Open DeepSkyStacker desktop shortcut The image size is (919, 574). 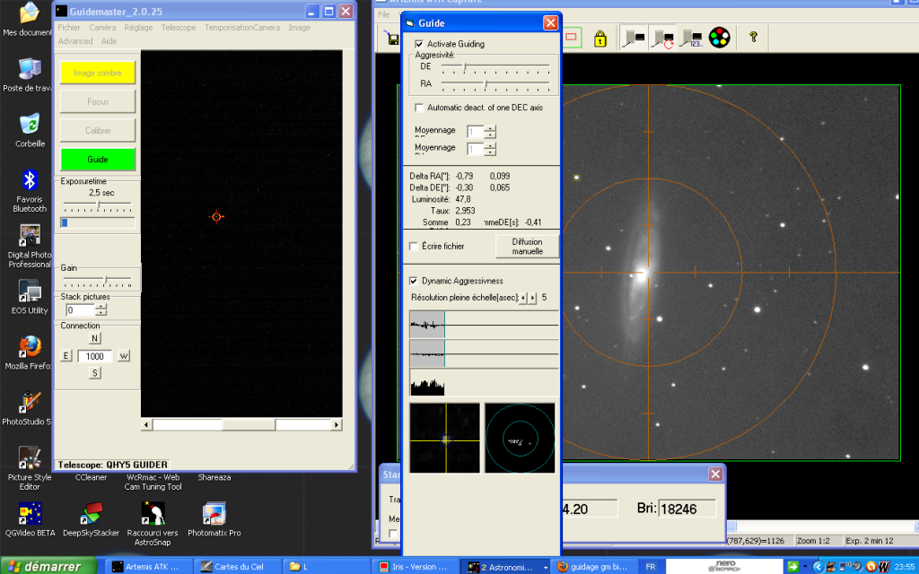(90, 515)
